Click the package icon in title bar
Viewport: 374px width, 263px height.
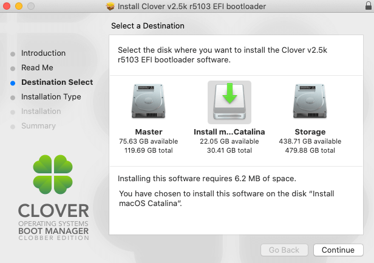point(110,6)
